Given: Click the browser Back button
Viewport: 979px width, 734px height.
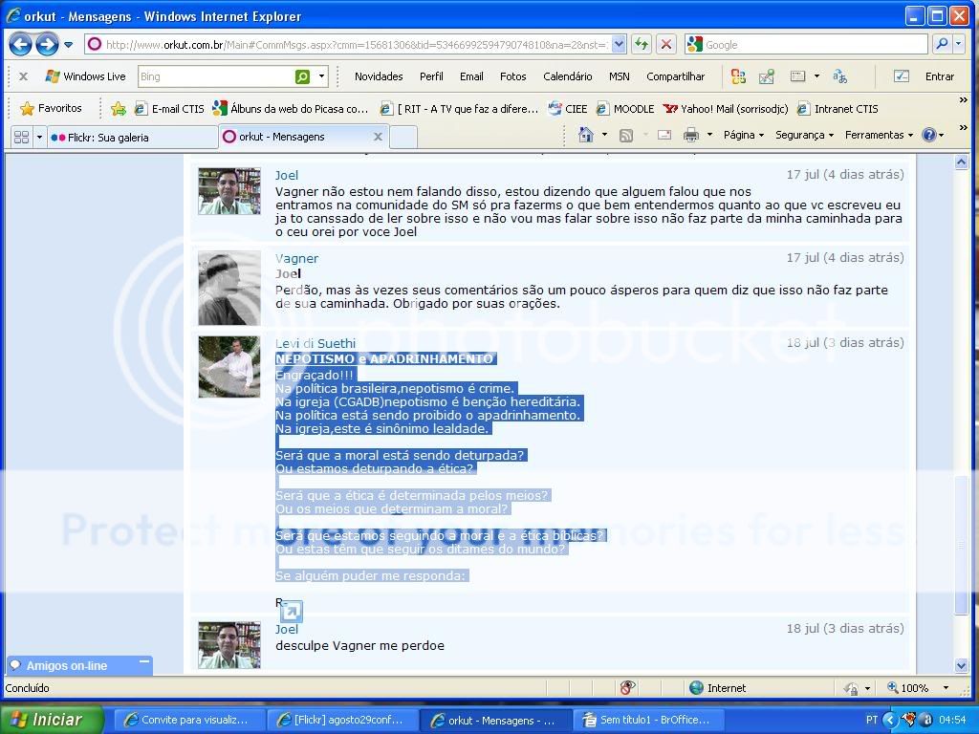Looking at the screenshot, I should tap(20, 44).
